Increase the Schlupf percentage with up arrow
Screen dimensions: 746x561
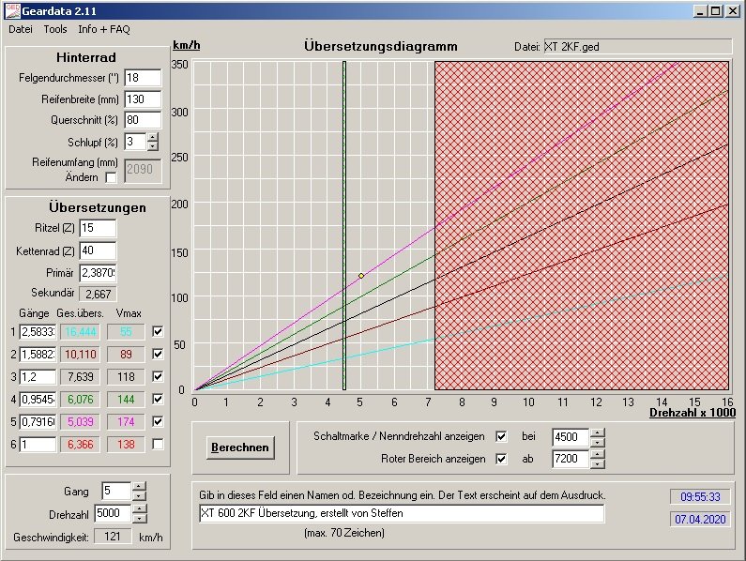[x=153, y=137]
